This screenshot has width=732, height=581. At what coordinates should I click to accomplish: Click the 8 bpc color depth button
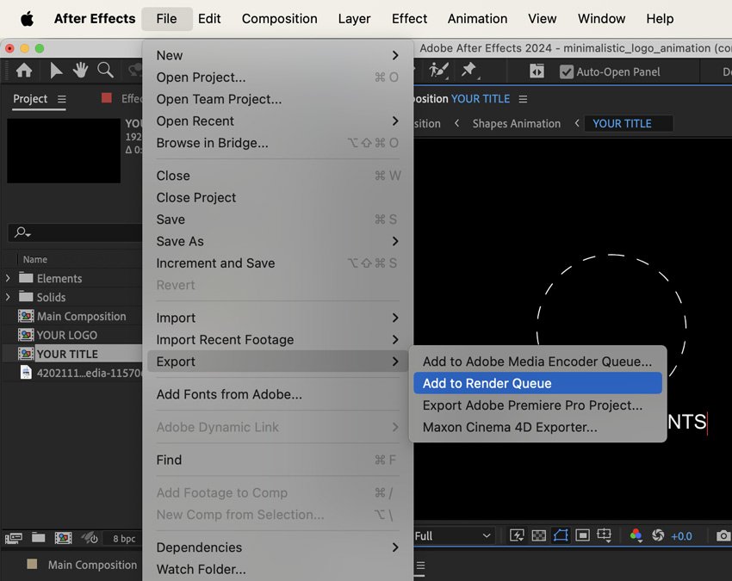[124, 539]
